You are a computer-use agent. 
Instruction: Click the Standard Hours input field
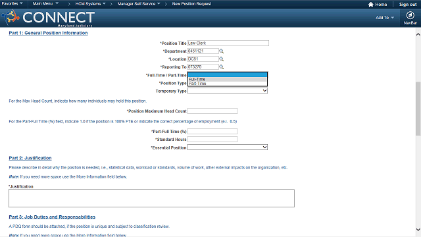(x=212, y=139)
